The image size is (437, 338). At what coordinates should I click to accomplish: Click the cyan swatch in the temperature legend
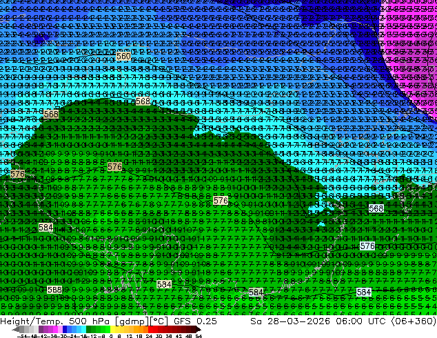[x=83, y=330]
